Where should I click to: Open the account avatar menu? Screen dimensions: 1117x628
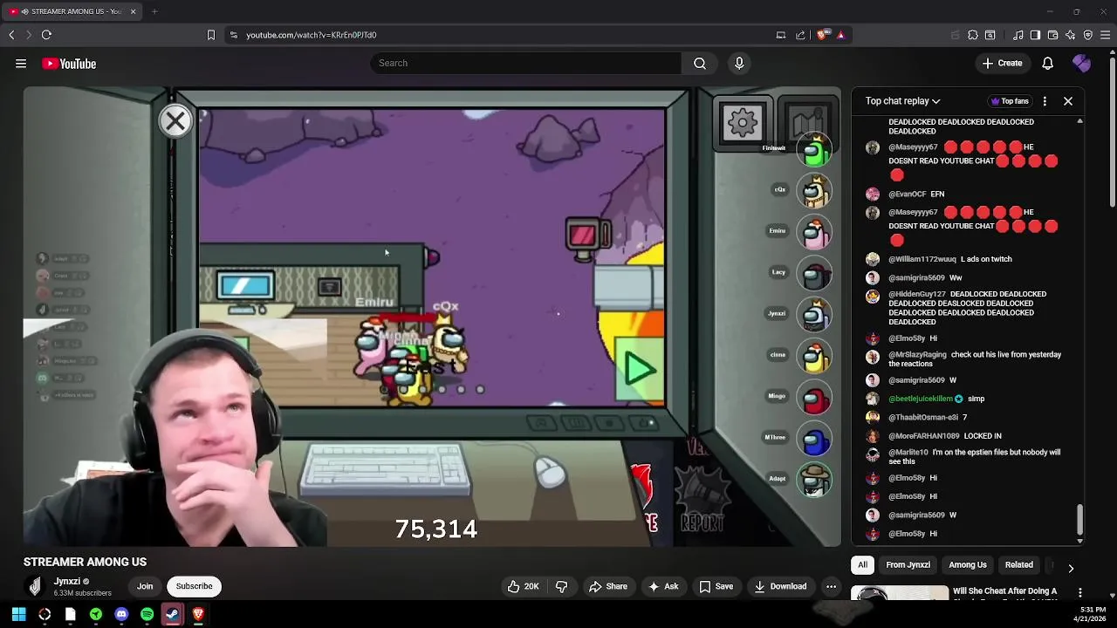pos(1081,63)
